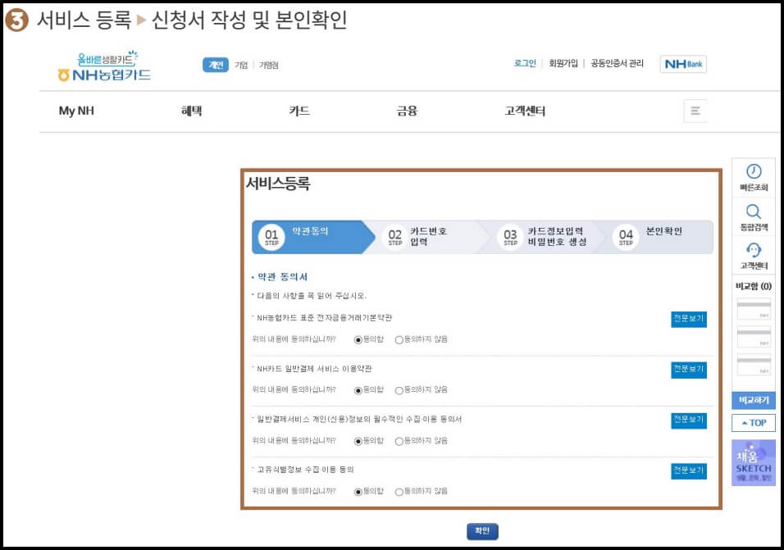This screenshot has width=784, height=550.
Task: Open the 카드 menu
Action: pyautogui.click(x=300, y=111)
